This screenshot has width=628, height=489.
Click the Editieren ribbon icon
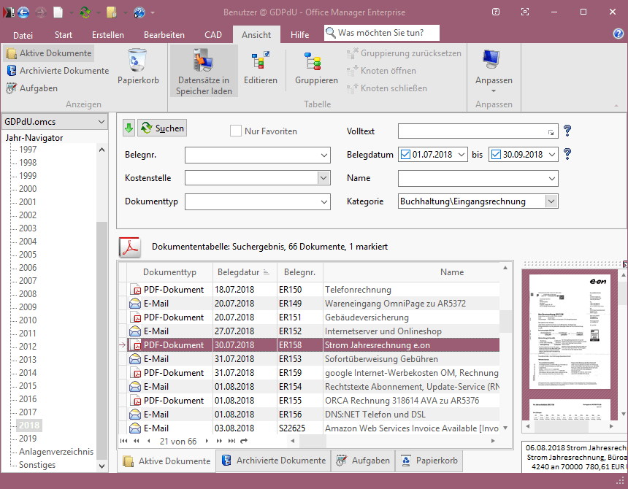pyautogui.click(x=260, y=62)
